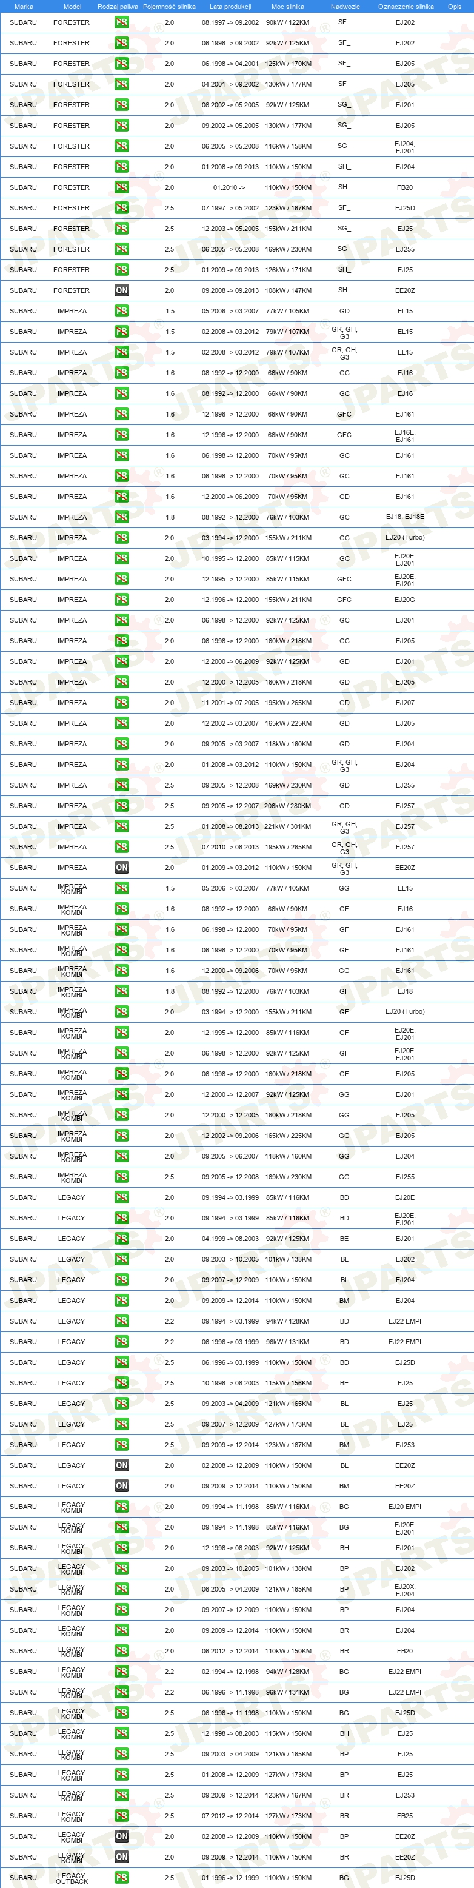474x1888 pixels.
Task: Click the petrol icon for Impreza 206kW / 280KM
Action: click(122, 806)
